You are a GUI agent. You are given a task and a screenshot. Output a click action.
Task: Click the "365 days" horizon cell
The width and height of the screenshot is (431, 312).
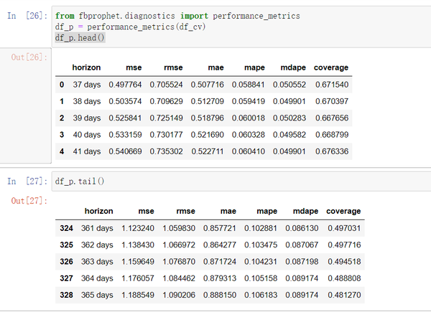[x=96, y=295]
